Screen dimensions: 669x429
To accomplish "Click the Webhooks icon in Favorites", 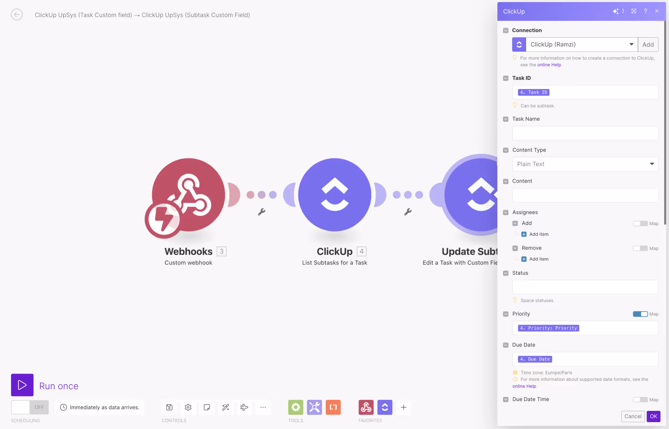I will [366, 407].
